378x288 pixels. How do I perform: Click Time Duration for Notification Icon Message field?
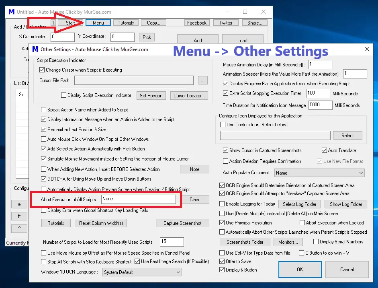point(320,105)
